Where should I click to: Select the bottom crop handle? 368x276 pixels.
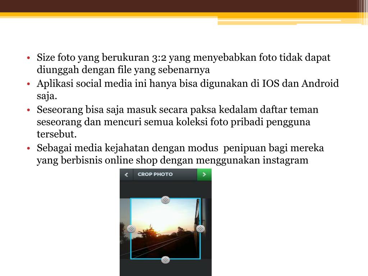point(165,260)
